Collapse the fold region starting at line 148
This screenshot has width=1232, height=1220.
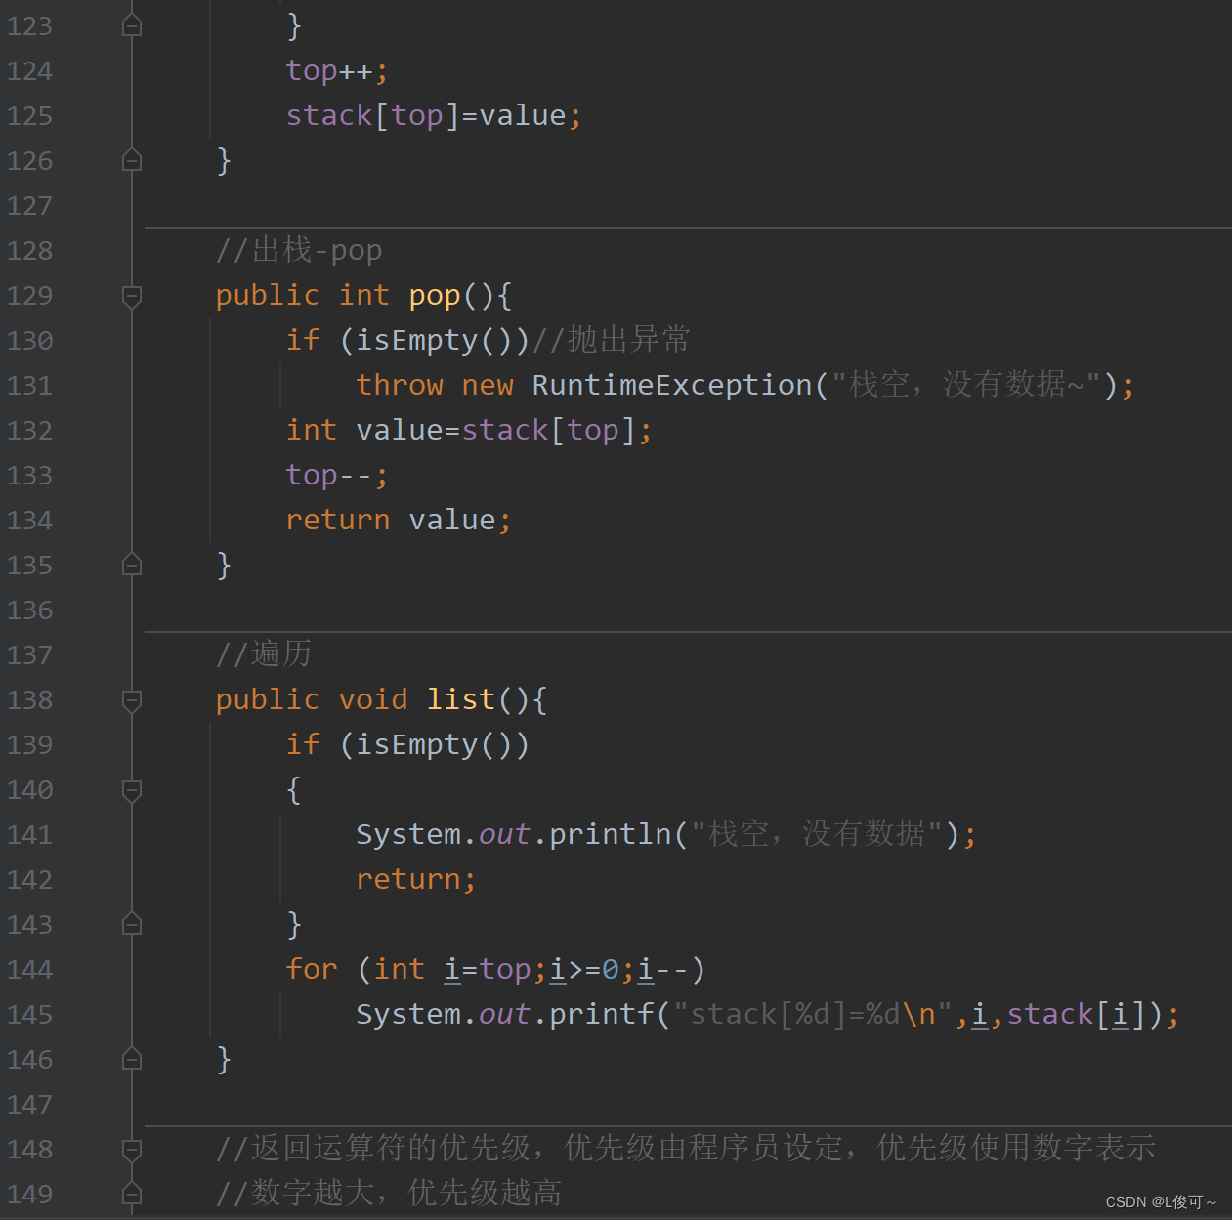(x=131, y=1150)
